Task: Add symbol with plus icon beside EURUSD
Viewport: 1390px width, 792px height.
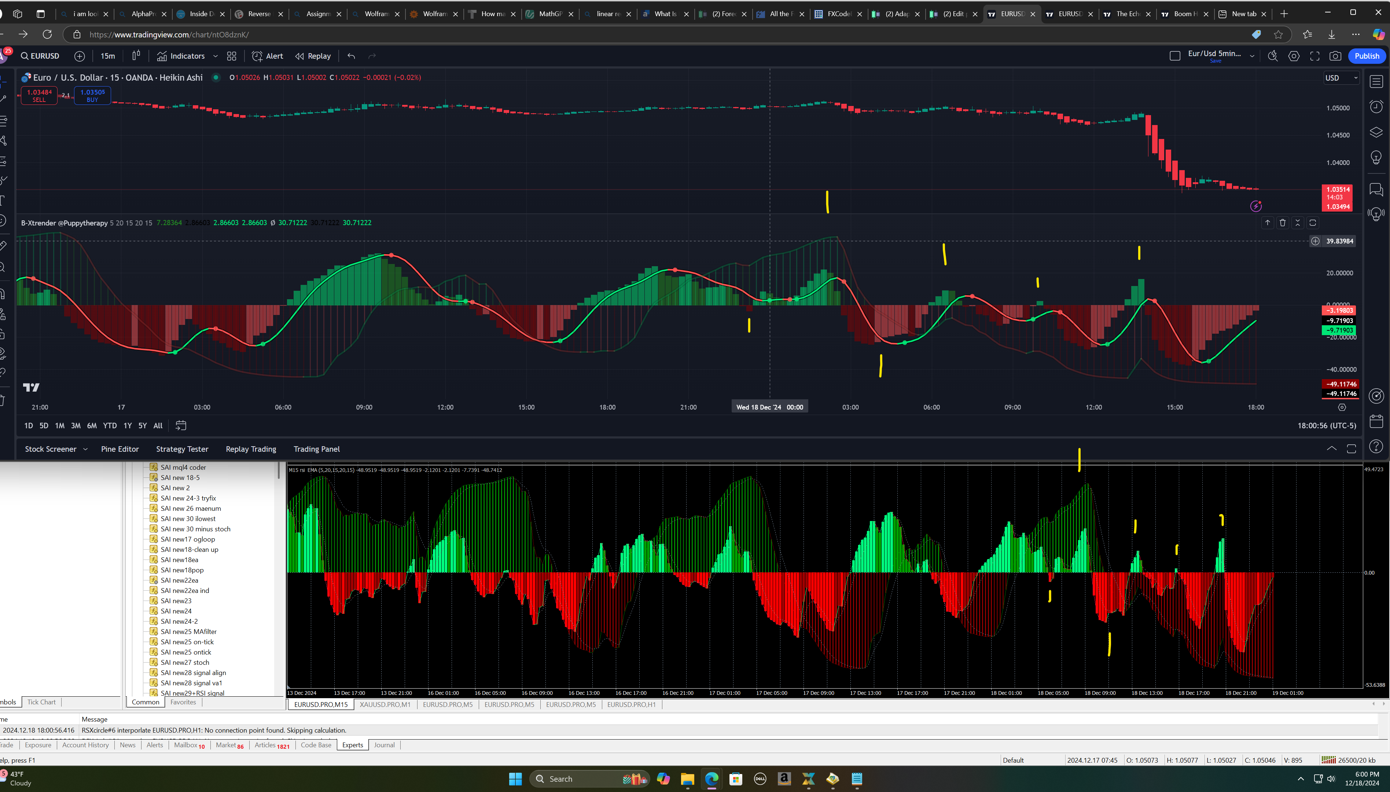Action: [80, 56]
